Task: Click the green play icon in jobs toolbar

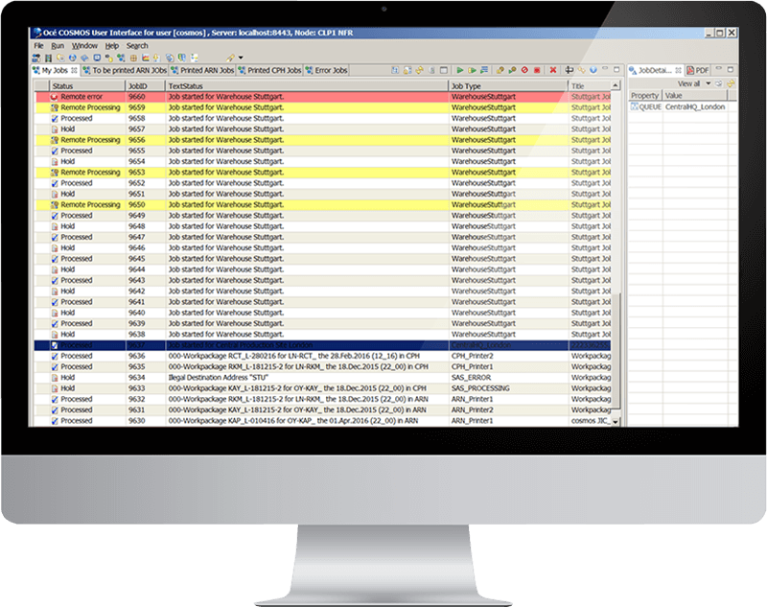Action: tap(460, 71)
